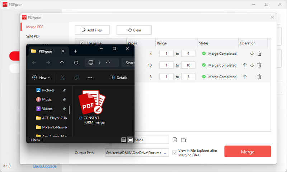Switch to details list view in Explorer

124,140
